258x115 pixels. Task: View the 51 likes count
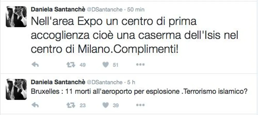116,65
